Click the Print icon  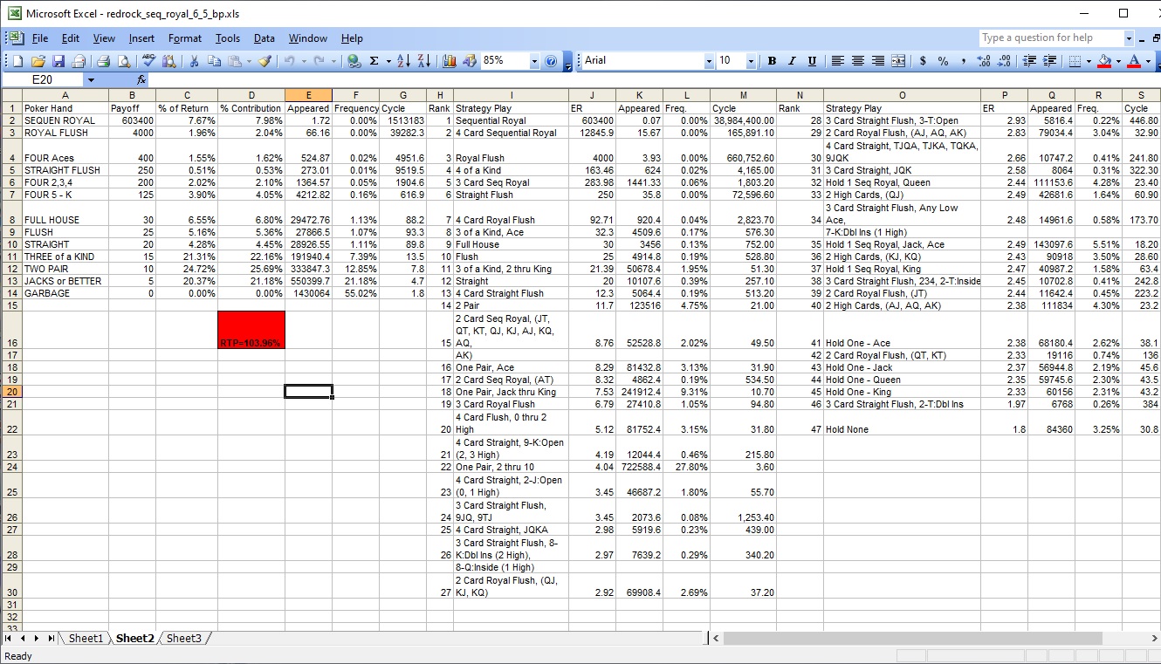point(103,61)
